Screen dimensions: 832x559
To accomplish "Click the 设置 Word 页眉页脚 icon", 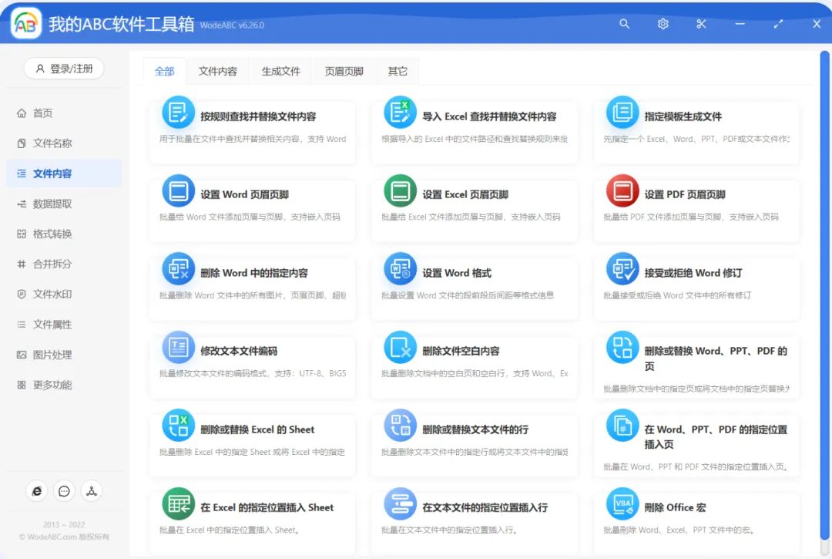I will tap(178, 190).
